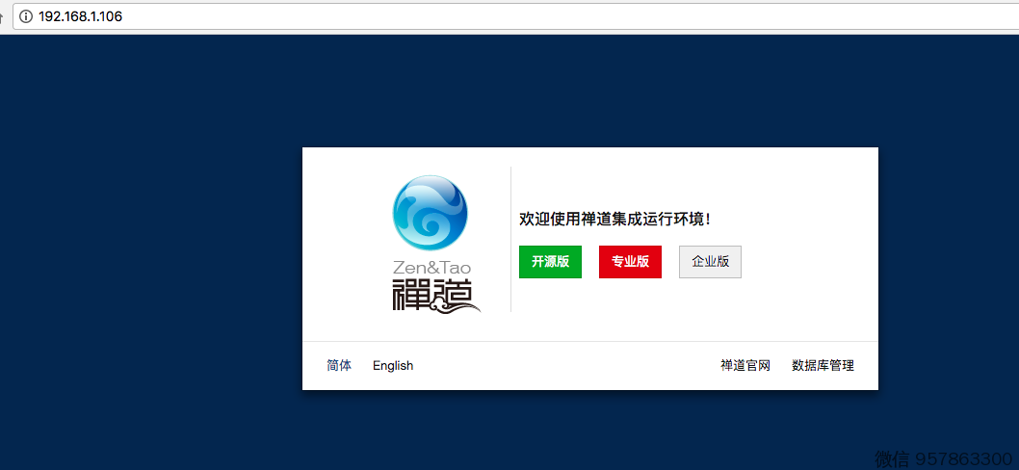Viewport: 1019px width, 470px height.
Task: Open the green 开源版 edition
Action: click(550, 261)
